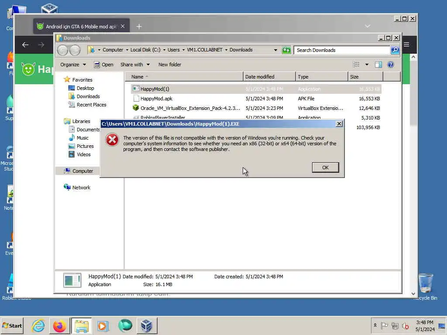Open VirtualBox from taskbar
The width and height of the screenshot is (447, 335).
click(146, 325)
